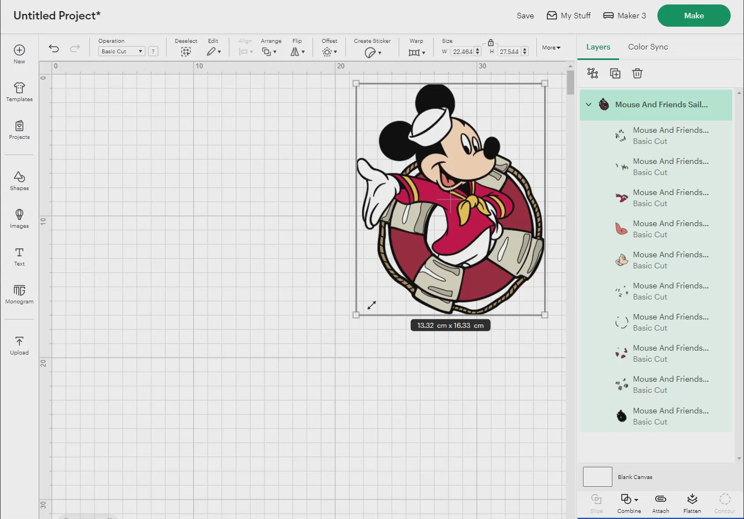Screen dimensions: 744x519
Task: Select the Text tool
Action: point(19,256)
